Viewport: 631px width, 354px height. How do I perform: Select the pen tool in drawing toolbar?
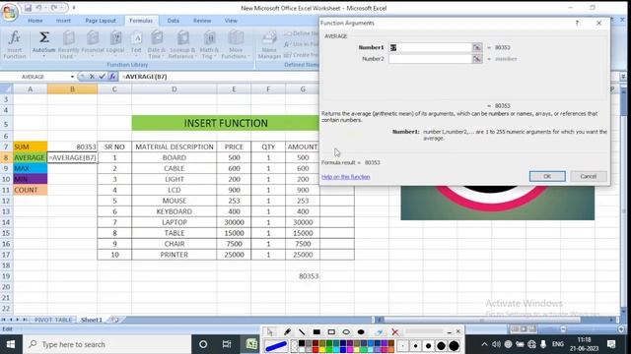tap(287, 332)
